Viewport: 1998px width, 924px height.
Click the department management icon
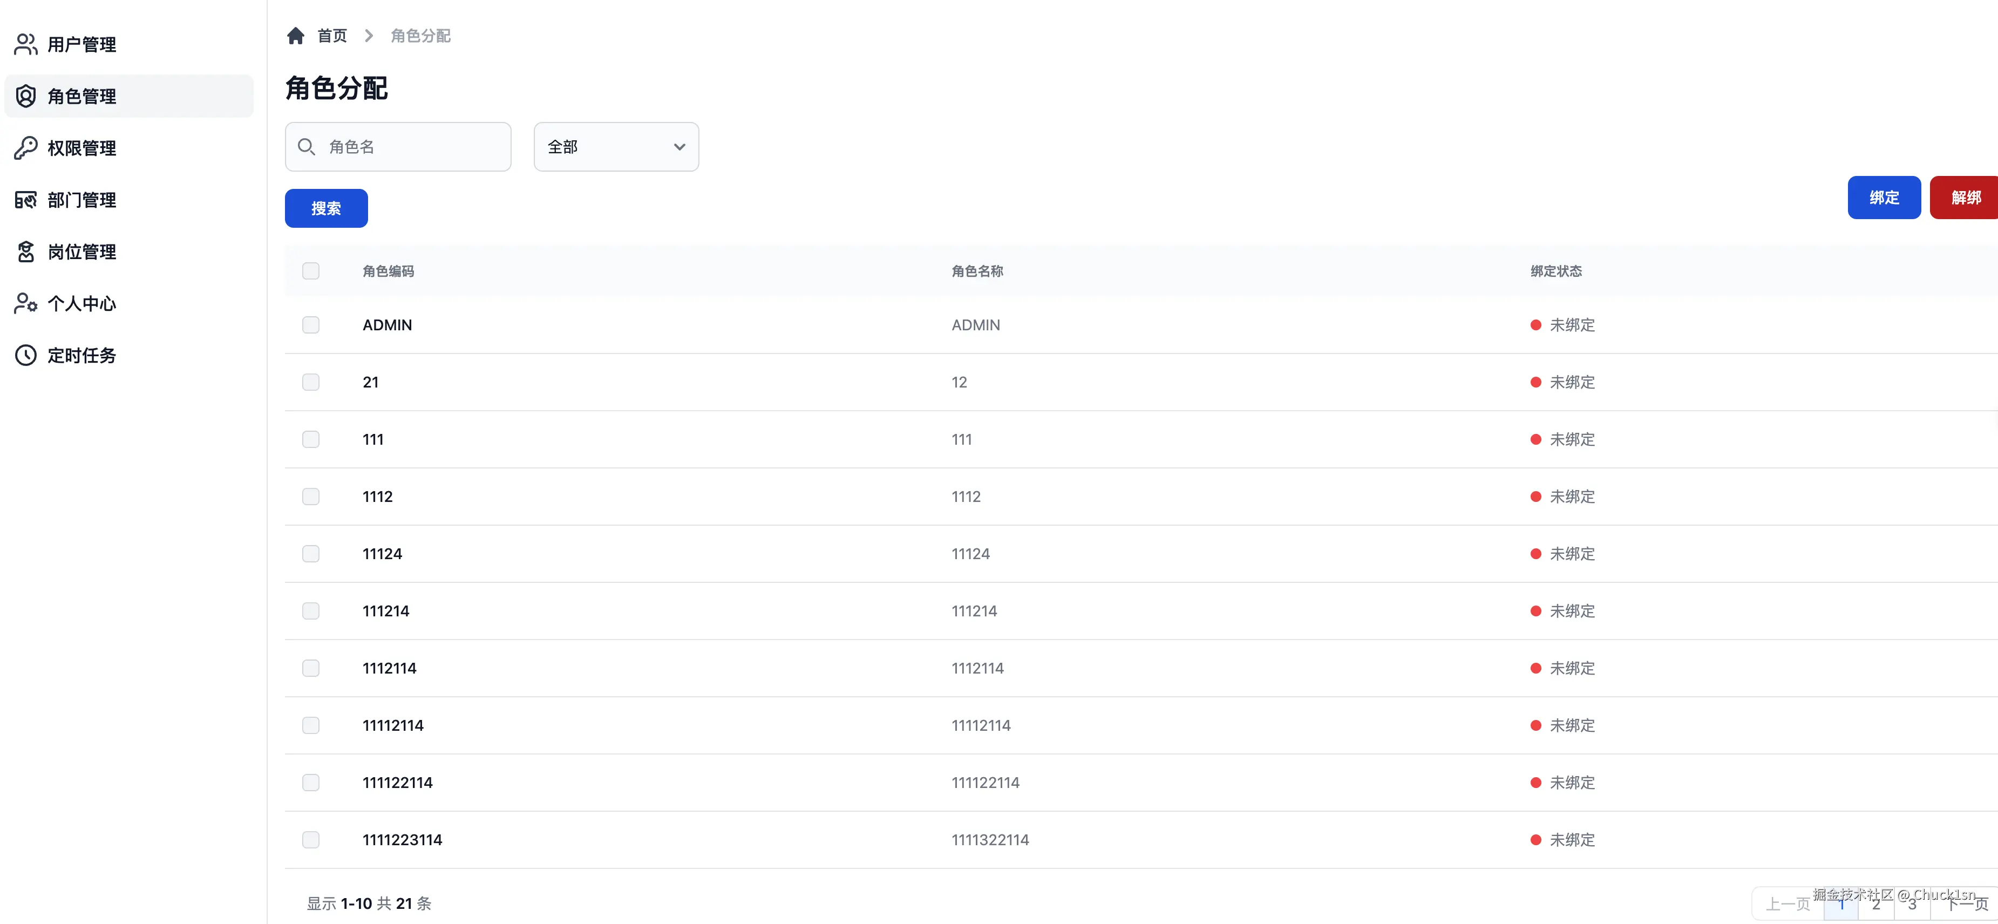(25, 200)
